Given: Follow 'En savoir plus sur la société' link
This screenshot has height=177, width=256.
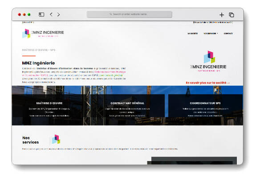Looking at the screenshot, I should [x=207, y=83].
